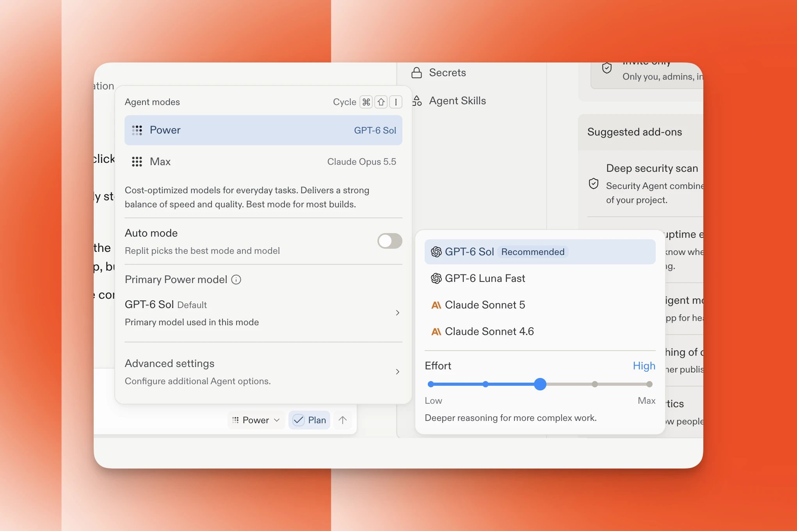Click the Command key in Cycle shortcut
The image size is (797, 531).
pos(366,102)
